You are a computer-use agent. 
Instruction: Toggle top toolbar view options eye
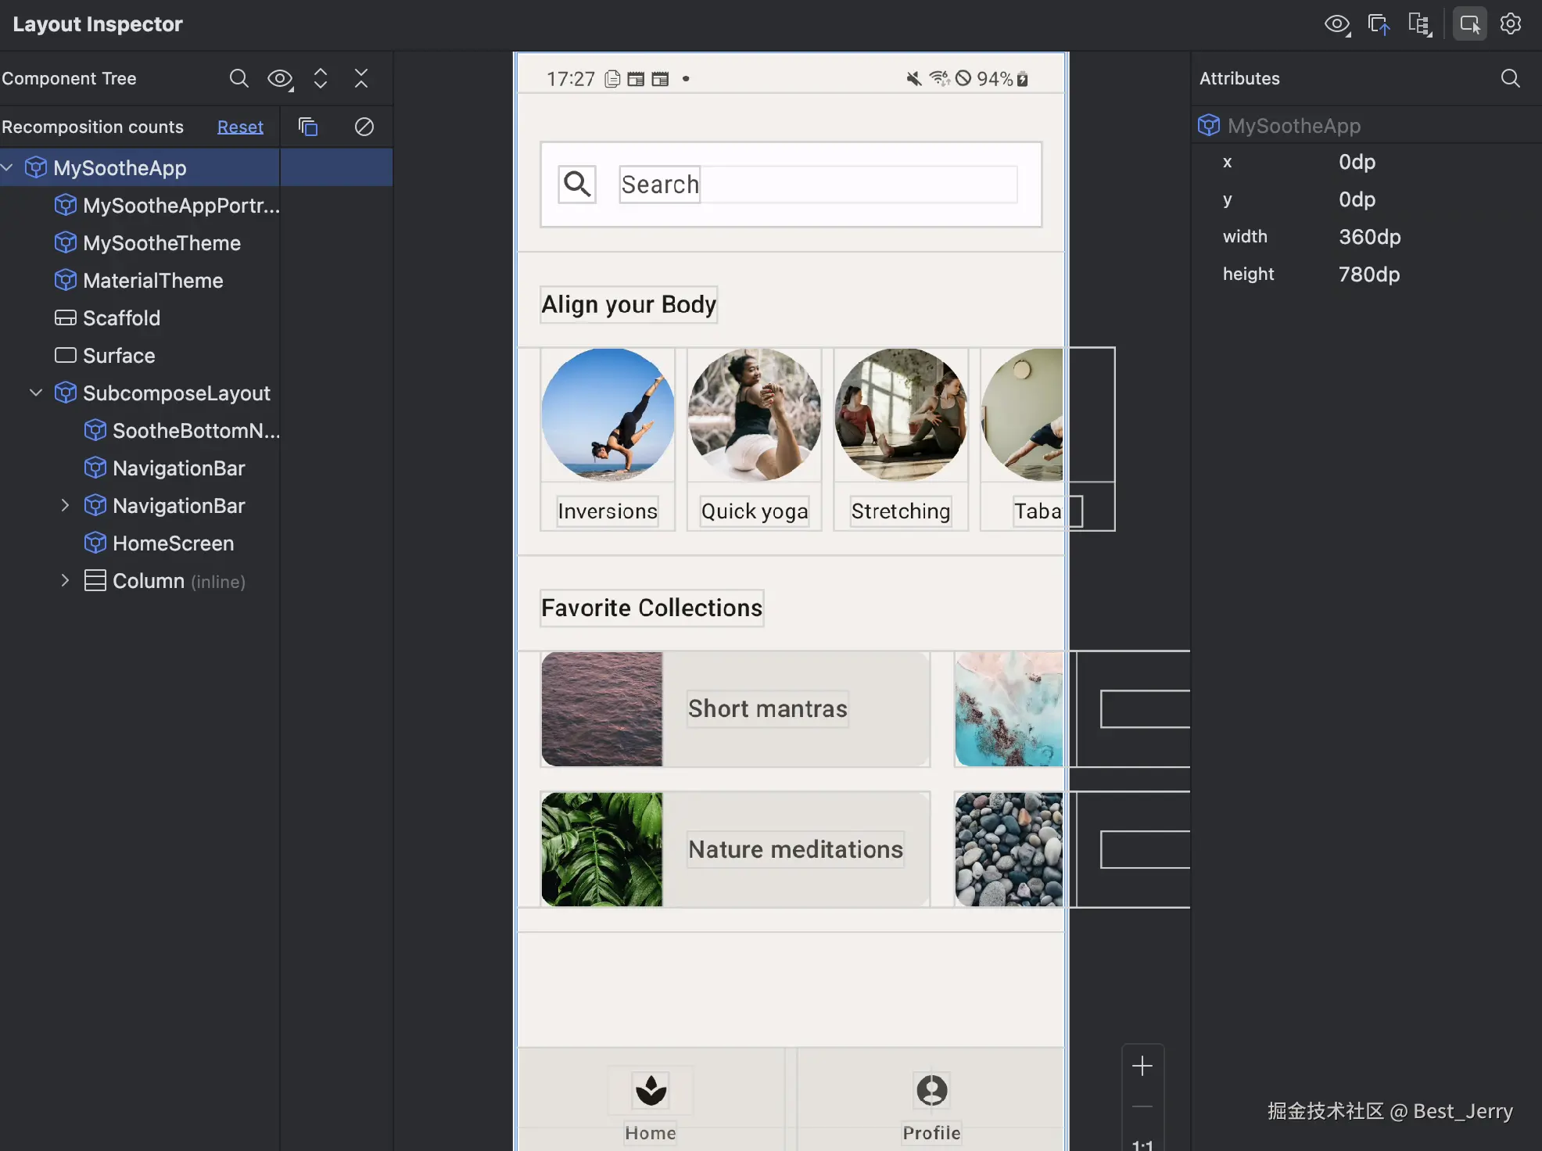coord(1336,24)
